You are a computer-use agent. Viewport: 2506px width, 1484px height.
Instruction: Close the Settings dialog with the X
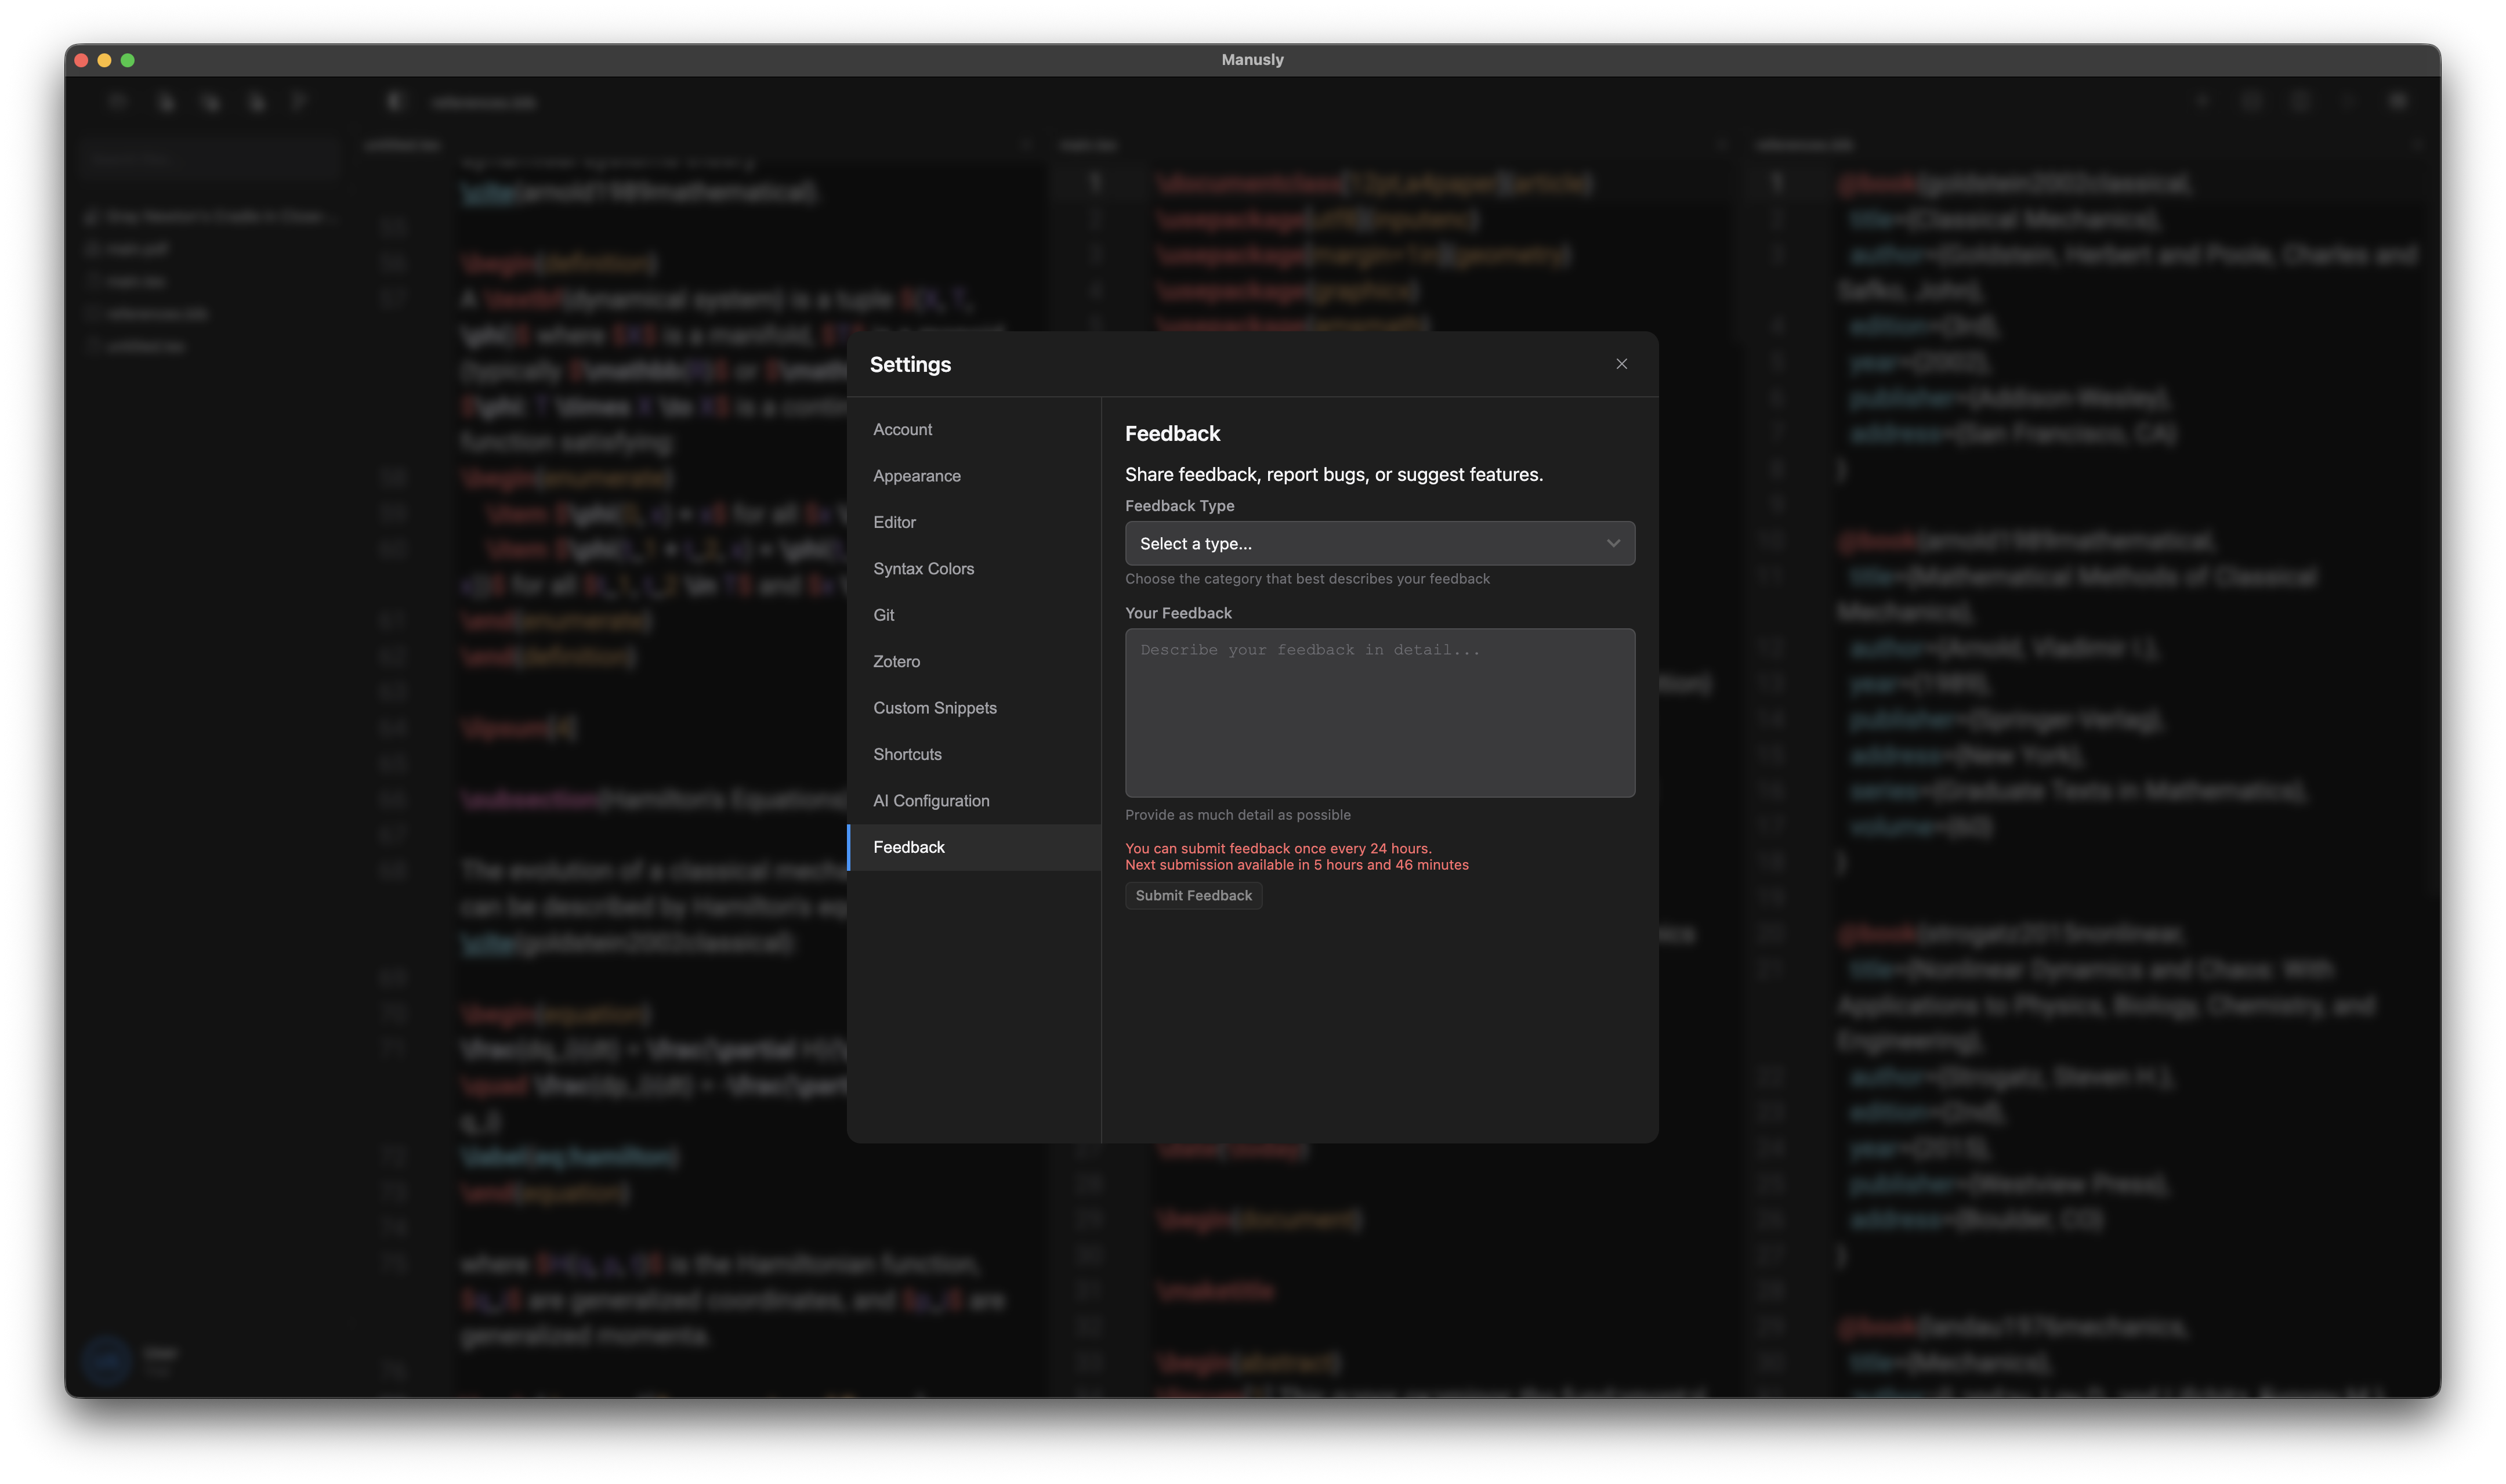[1621, 364]
